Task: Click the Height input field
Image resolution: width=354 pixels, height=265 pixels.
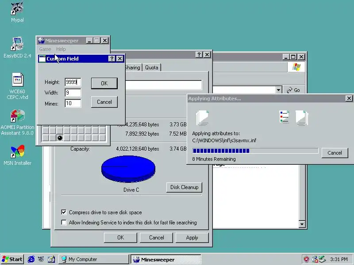Action: pos(73,82)
